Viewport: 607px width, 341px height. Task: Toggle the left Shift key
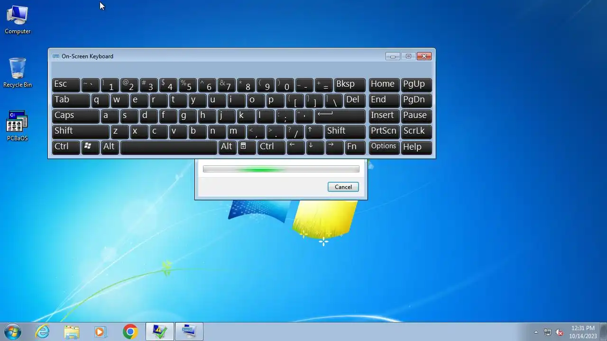(81, 131)
